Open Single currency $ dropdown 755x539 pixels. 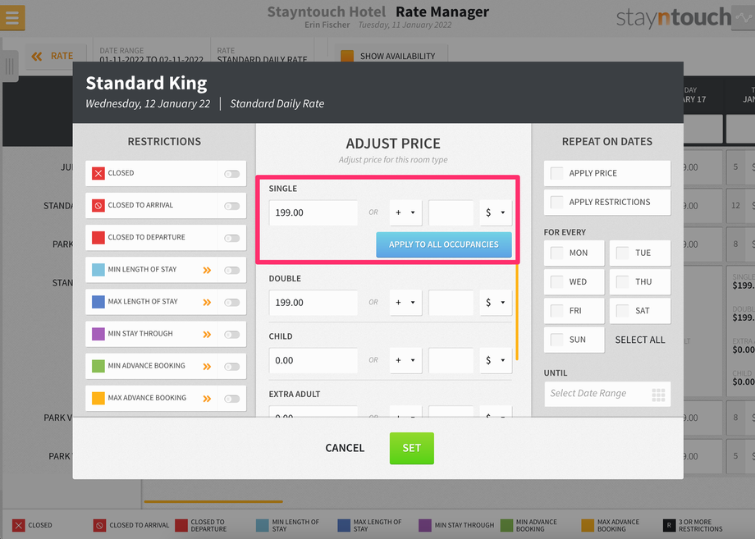coord(496,212)
